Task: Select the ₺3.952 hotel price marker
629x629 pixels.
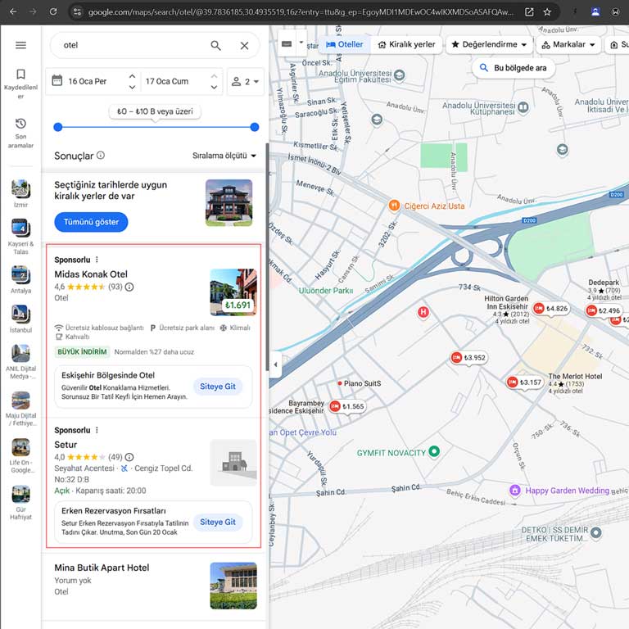Action: (468, 357)
